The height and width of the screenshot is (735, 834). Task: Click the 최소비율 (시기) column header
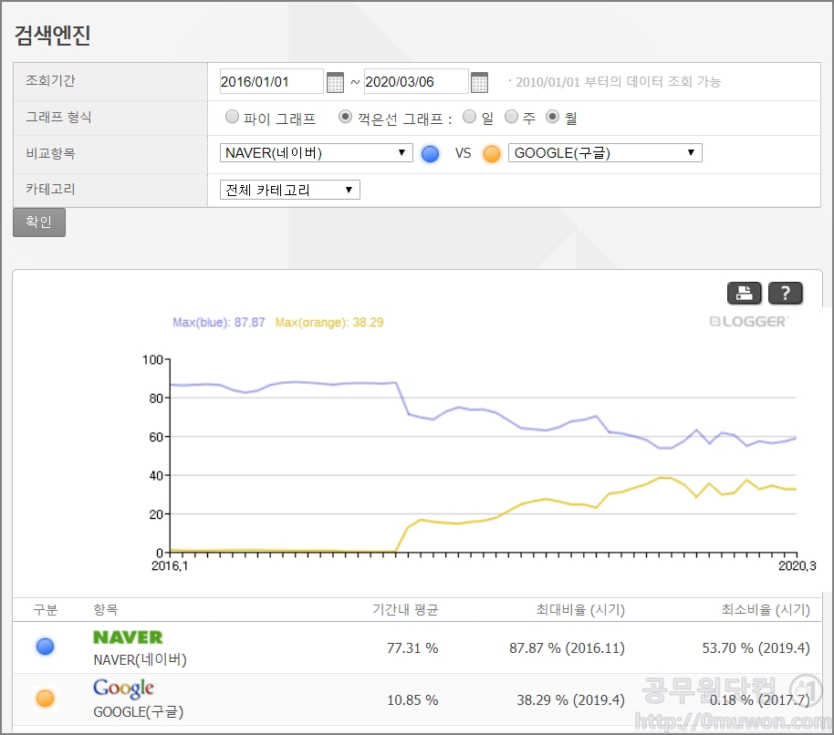click(x=766, y=609)
